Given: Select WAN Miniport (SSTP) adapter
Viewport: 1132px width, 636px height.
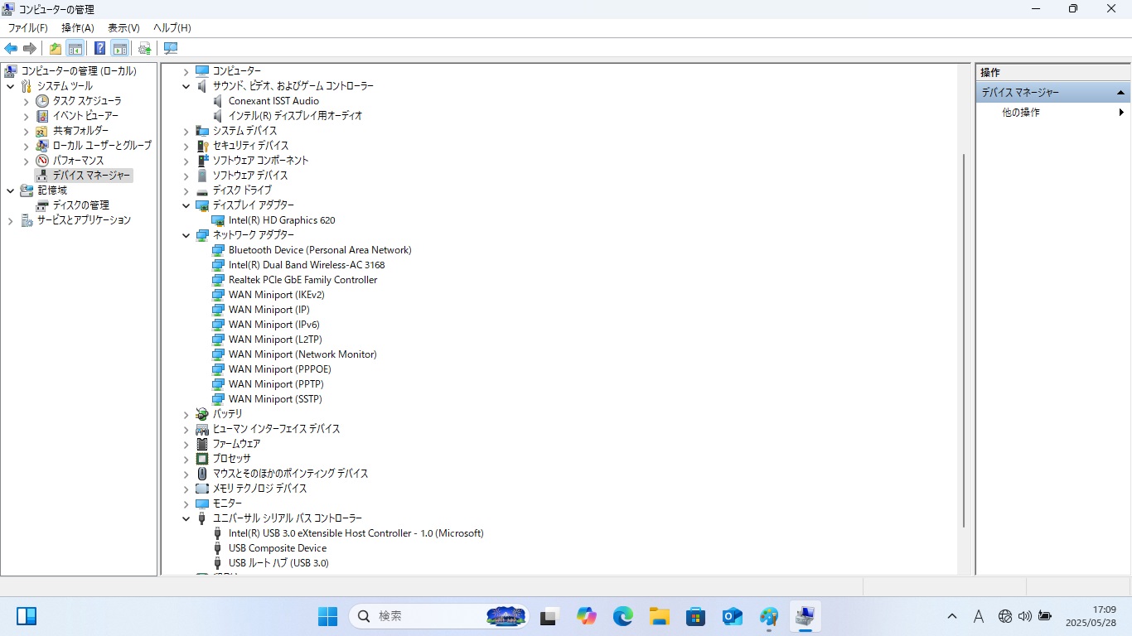Looking at the screenshot, I should (275, 399).
